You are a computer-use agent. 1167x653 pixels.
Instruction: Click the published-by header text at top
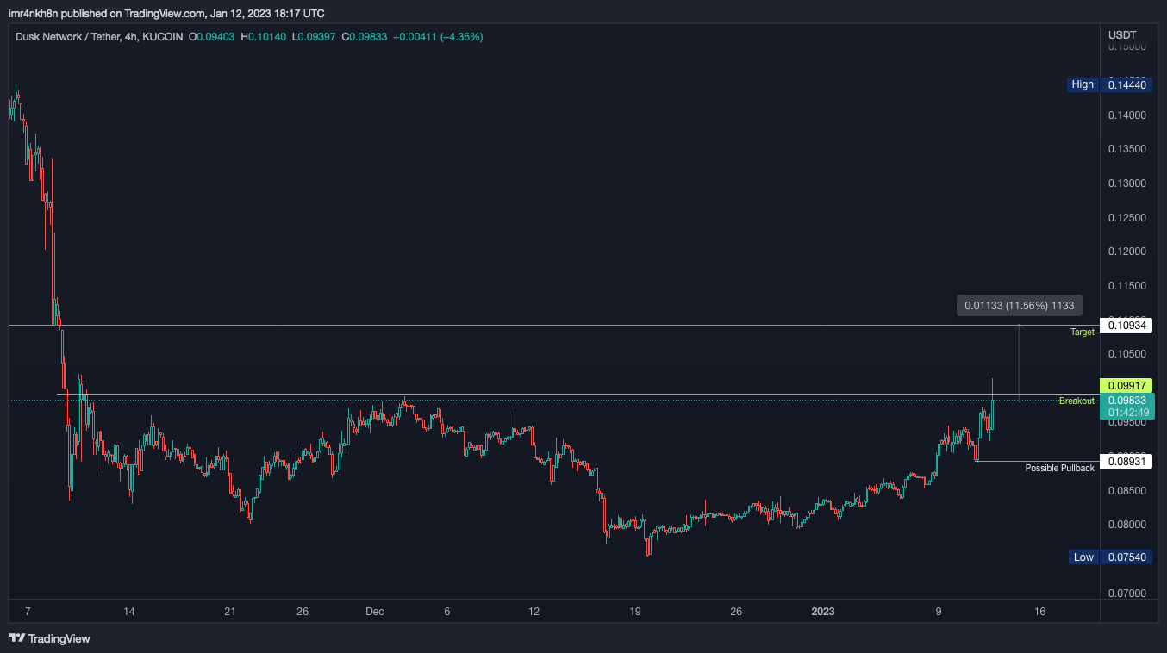tap(166, 13)
